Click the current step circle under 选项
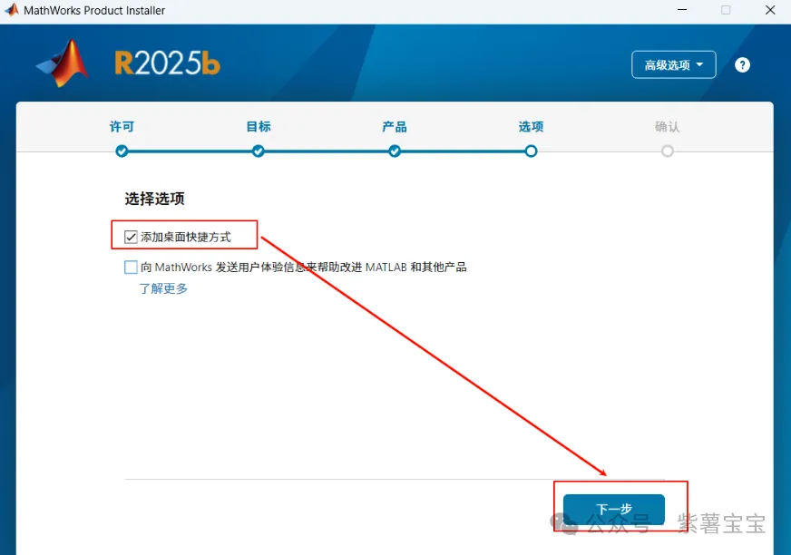Screen dimensions: 791x555 click(531, 151)
